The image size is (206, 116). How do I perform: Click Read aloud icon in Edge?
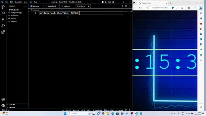click(177, 8)
